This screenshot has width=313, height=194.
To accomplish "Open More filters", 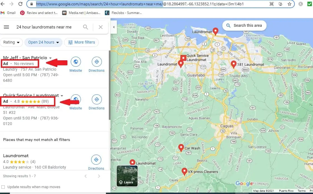I will point(81,42).
